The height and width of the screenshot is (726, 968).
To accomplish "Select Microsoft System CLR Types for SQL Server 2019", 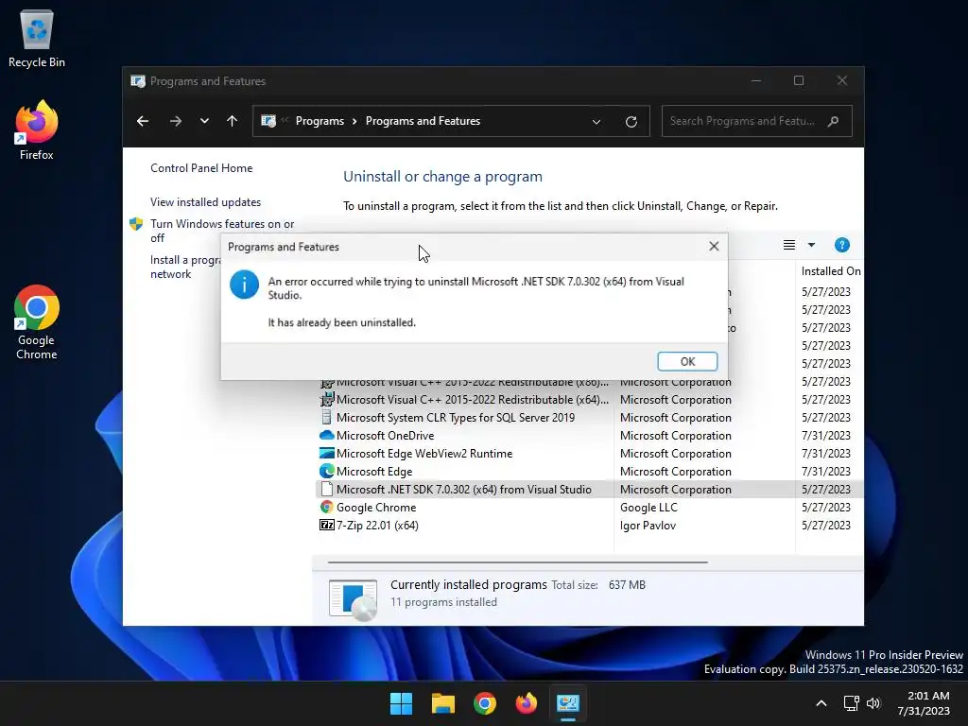I will [x=590, y=417].
